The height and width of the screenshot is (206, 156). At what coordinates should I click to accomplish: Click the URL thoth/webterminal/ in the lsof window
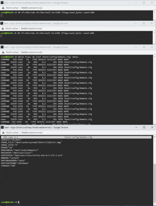tap(32, 52)
